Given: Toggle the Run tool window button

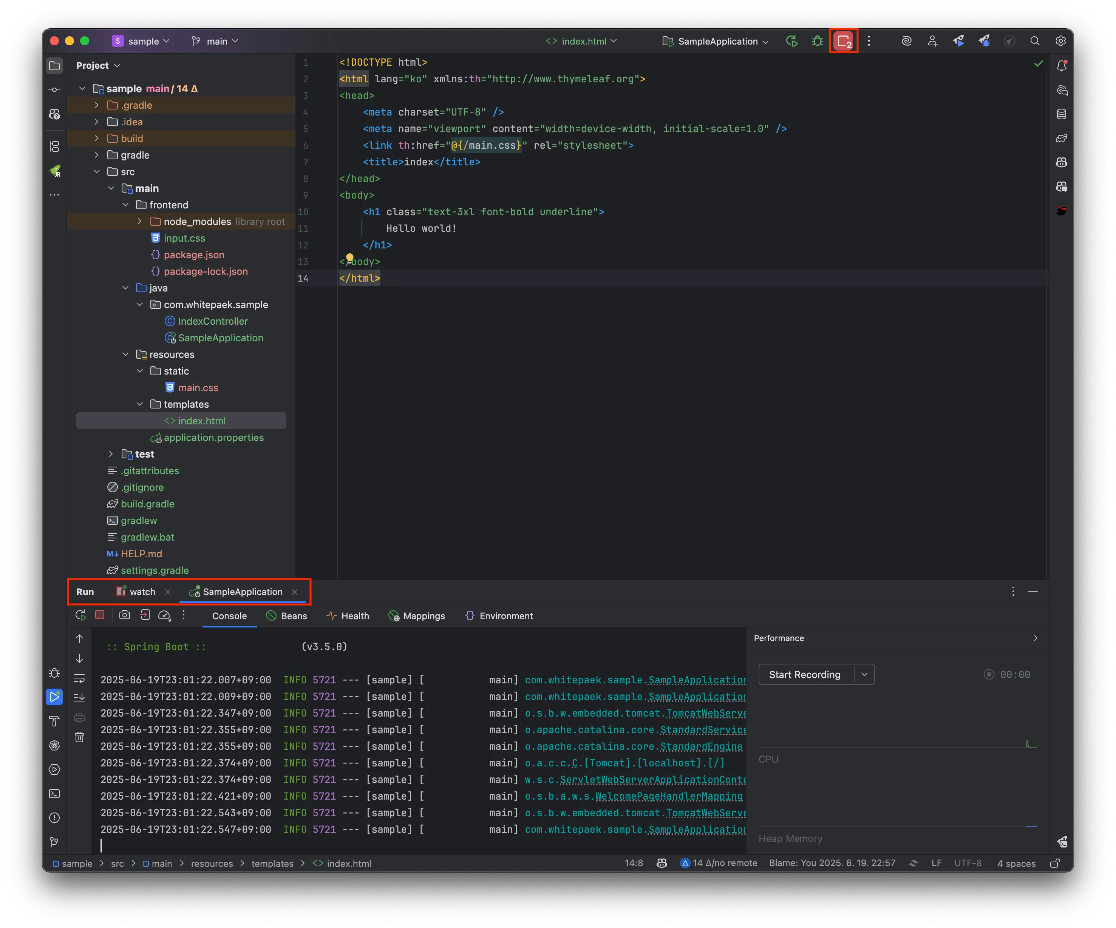Looking at the screenshot, I should pos(54,697).
